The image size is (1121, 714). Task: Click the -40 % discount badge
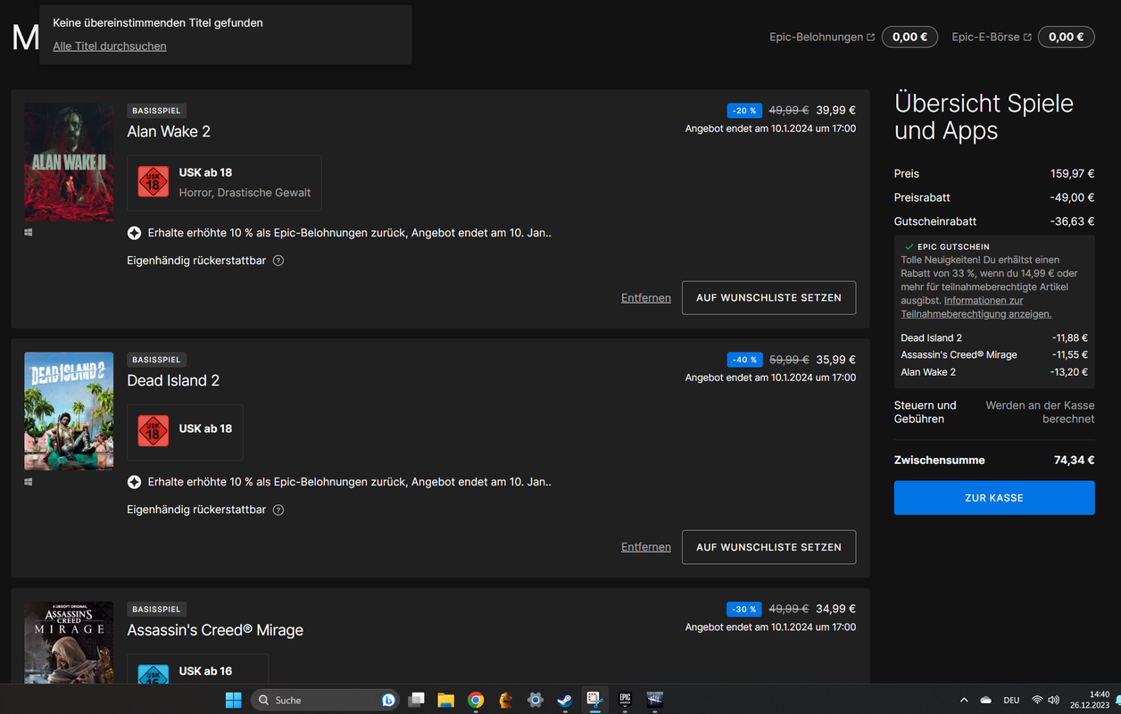point(744,360)
